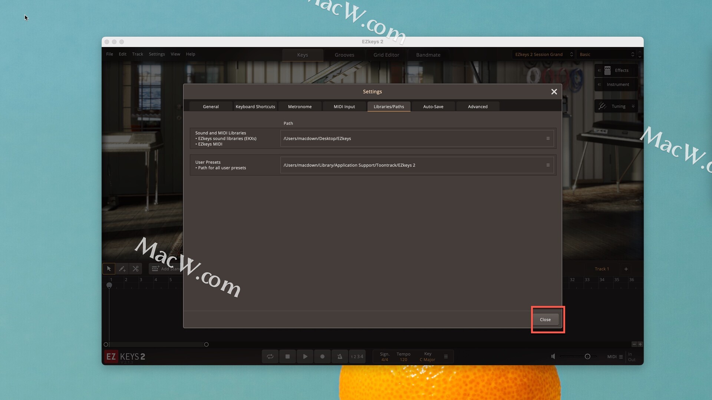Open menu for User Presets path
Viewport: 712px width, 400px height.
(548, 165)
